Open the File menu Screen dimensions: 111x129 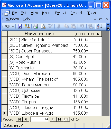pyautogui.click(x=14, y=13)
